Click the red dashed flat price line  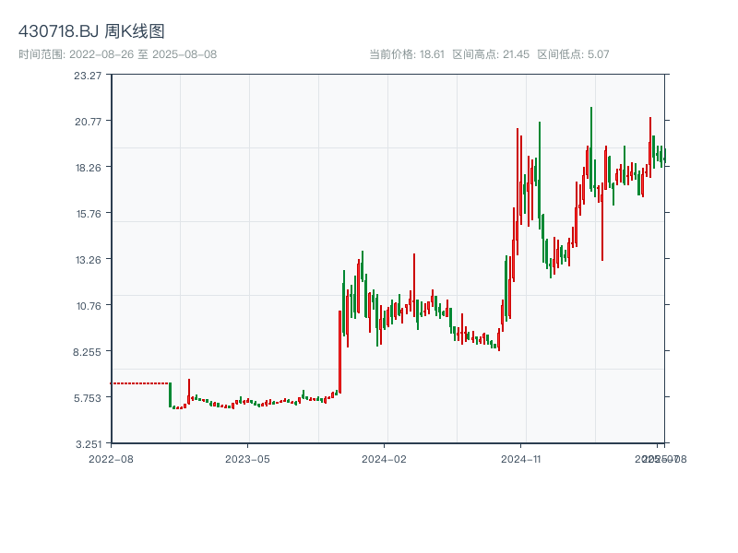(139, 383)
